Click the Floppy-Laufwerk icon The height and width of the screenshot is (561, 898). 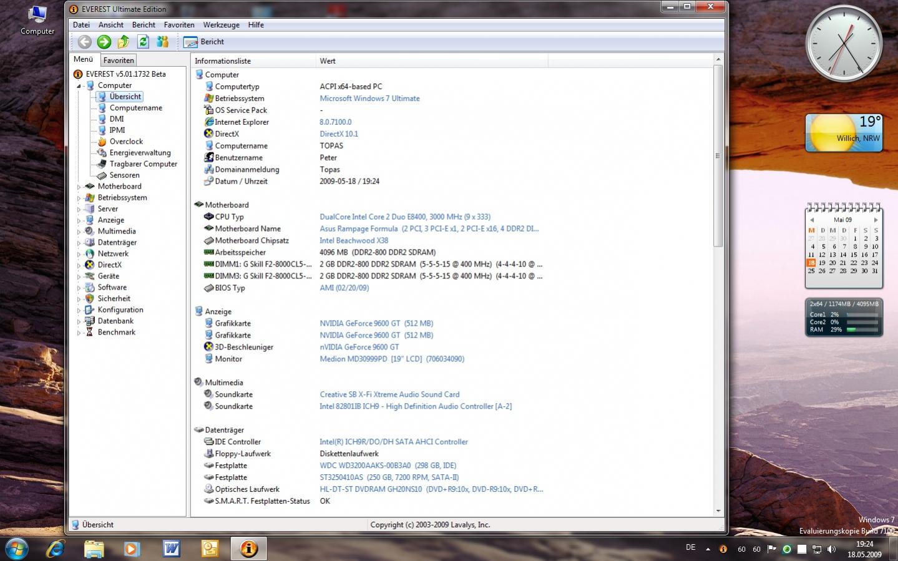coord(209,454)
